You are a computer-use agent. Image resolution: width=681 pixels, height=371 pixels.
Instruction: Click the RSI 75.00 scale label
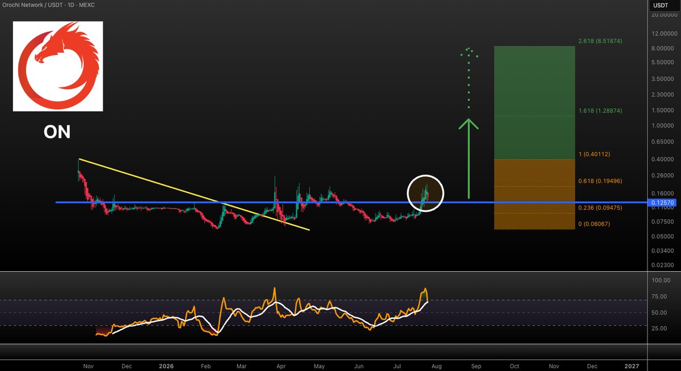click(661, 296)
